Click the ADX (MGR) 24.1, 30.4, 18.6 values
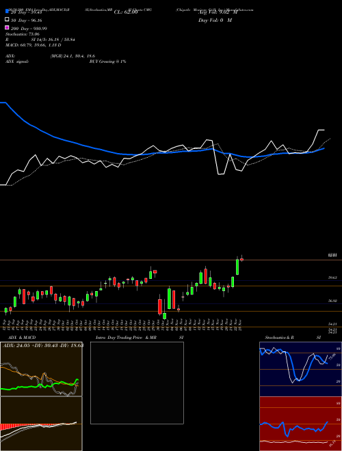The height and width of the screenshot is (451, 342). tap(73, 56)
